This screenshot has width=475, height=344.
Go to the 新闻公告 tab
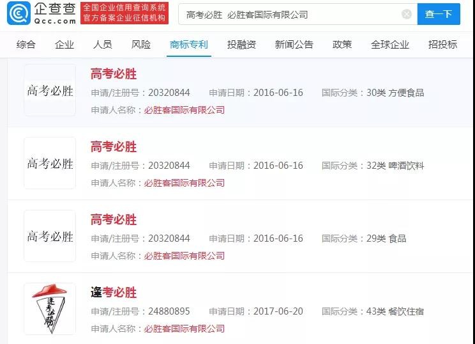pyautogui.click(x=294, y=44)
